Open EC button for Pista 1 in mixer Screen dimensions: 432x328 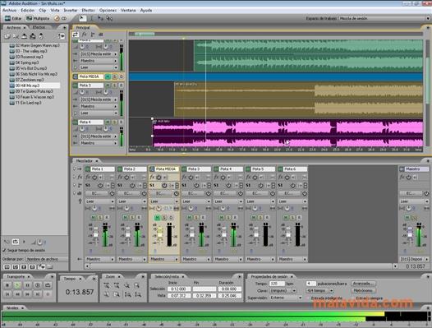point(96,194)
